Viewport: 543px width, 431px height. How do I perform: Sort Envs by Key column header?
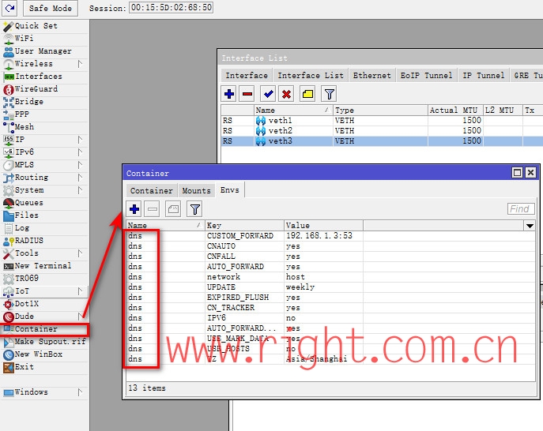coord(244,226)
